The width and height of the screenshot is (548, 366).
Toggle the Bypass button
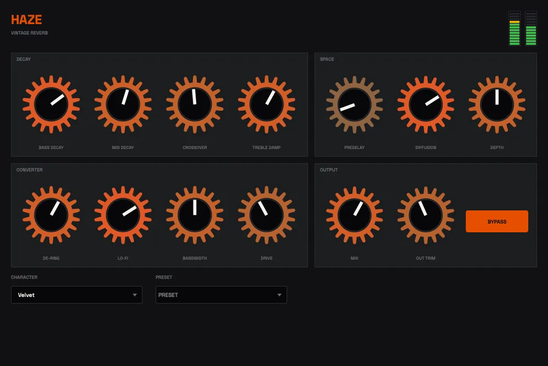point(496,221)
